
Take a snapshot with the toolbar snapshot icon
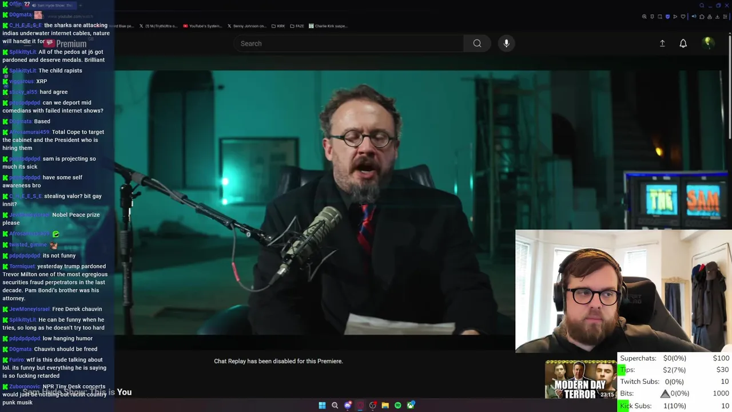pos(659,17)
